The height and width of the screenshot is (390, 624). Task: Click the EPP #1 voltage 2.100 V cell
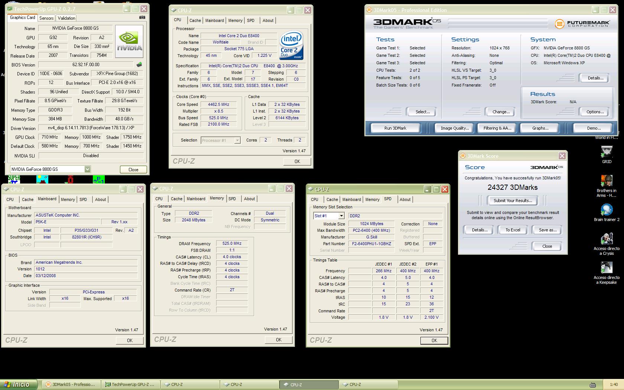431,317
